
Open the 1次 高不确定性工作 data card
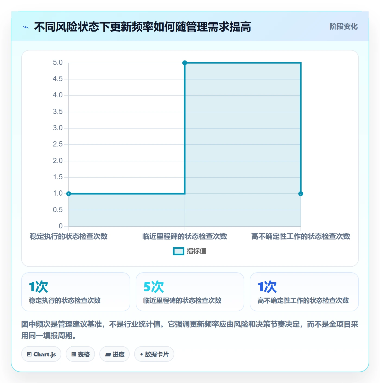coord(304,292)
